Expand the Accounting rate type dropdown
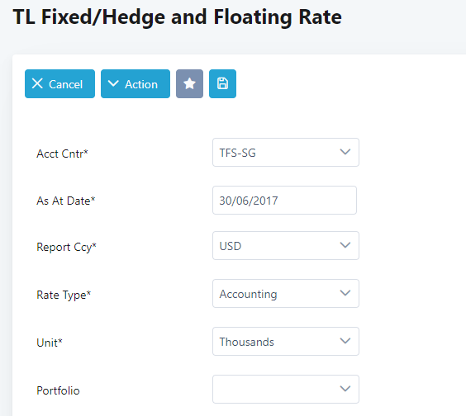This screenshot has width=466, height=416. (x=286, y=293)
